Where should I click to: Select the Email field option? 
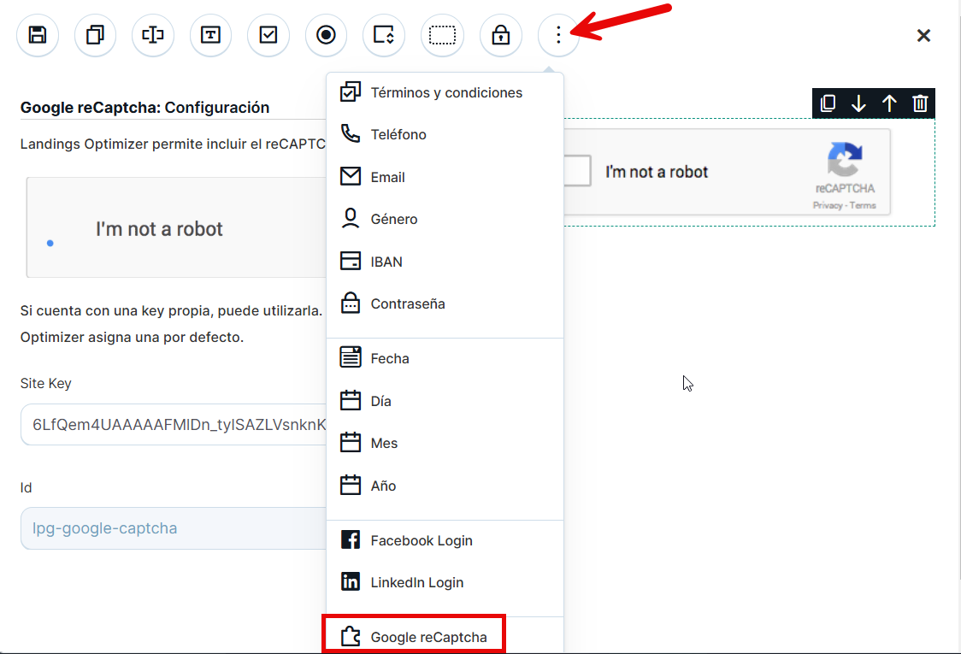coord(387,177)
